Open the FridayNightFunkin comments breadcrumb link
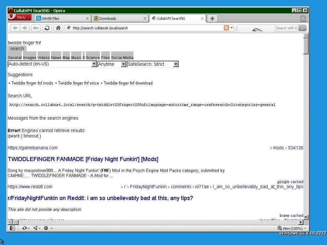Image resolution: width=327 pixels, height=245 pixels. [212, 187]
